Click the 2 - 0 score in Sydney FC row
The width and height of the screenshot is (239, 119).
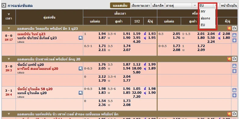pyautogui.click(x=9, y=66)
